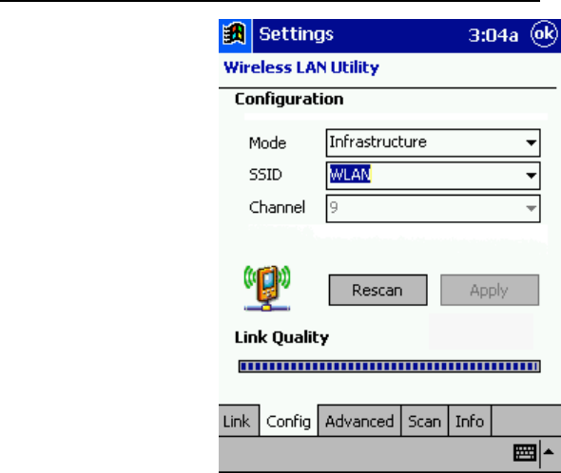Viewport: 561px width, 473px height.
Task: Click the wireless handheld network icon
Action: [x=267, y=288]
